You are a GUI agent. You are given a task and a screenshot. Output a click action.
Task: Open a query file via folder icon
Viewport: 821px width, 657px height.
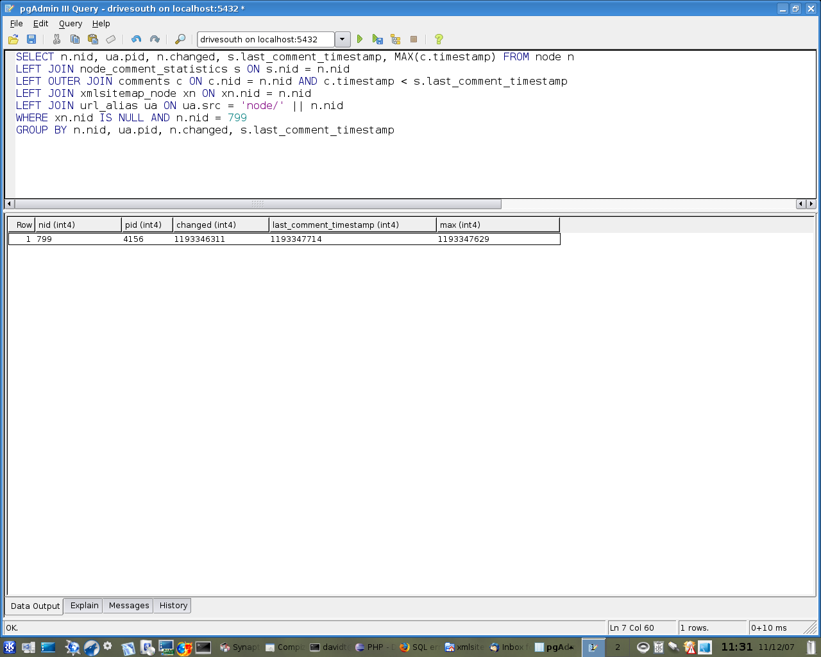coord(13,39)
